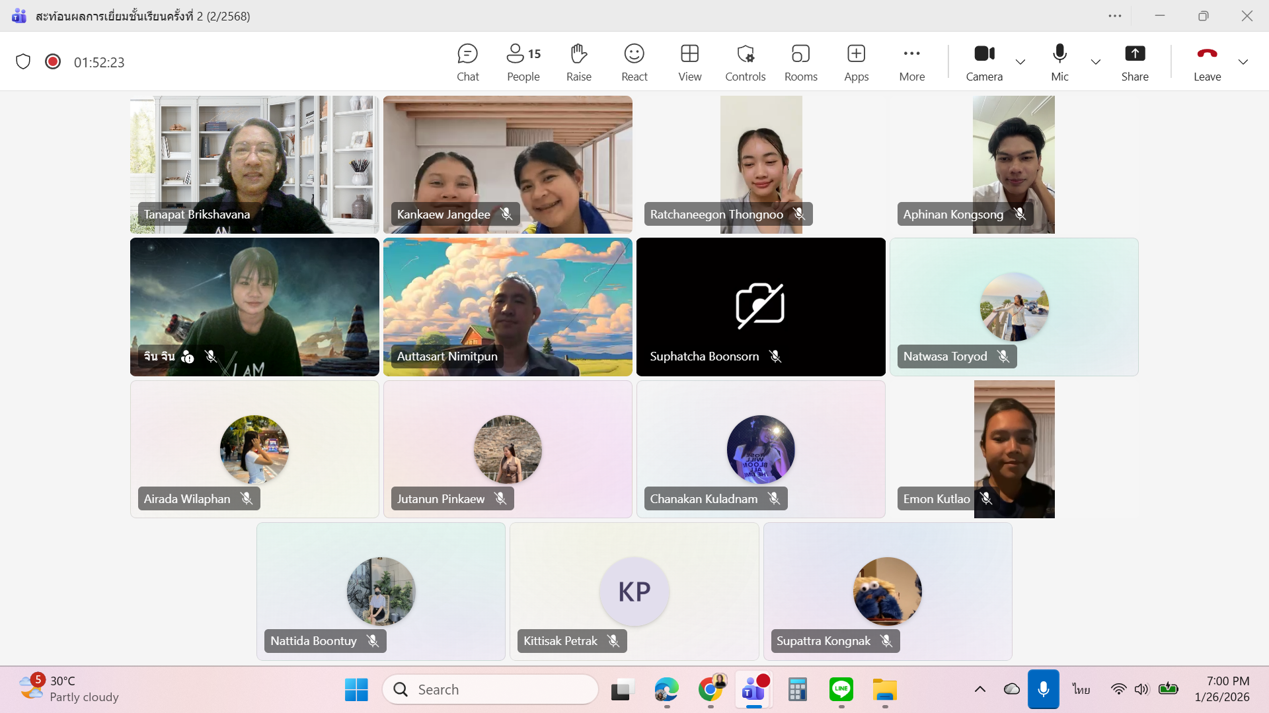
Task: Share your screen content
Action: point(1135,62)
